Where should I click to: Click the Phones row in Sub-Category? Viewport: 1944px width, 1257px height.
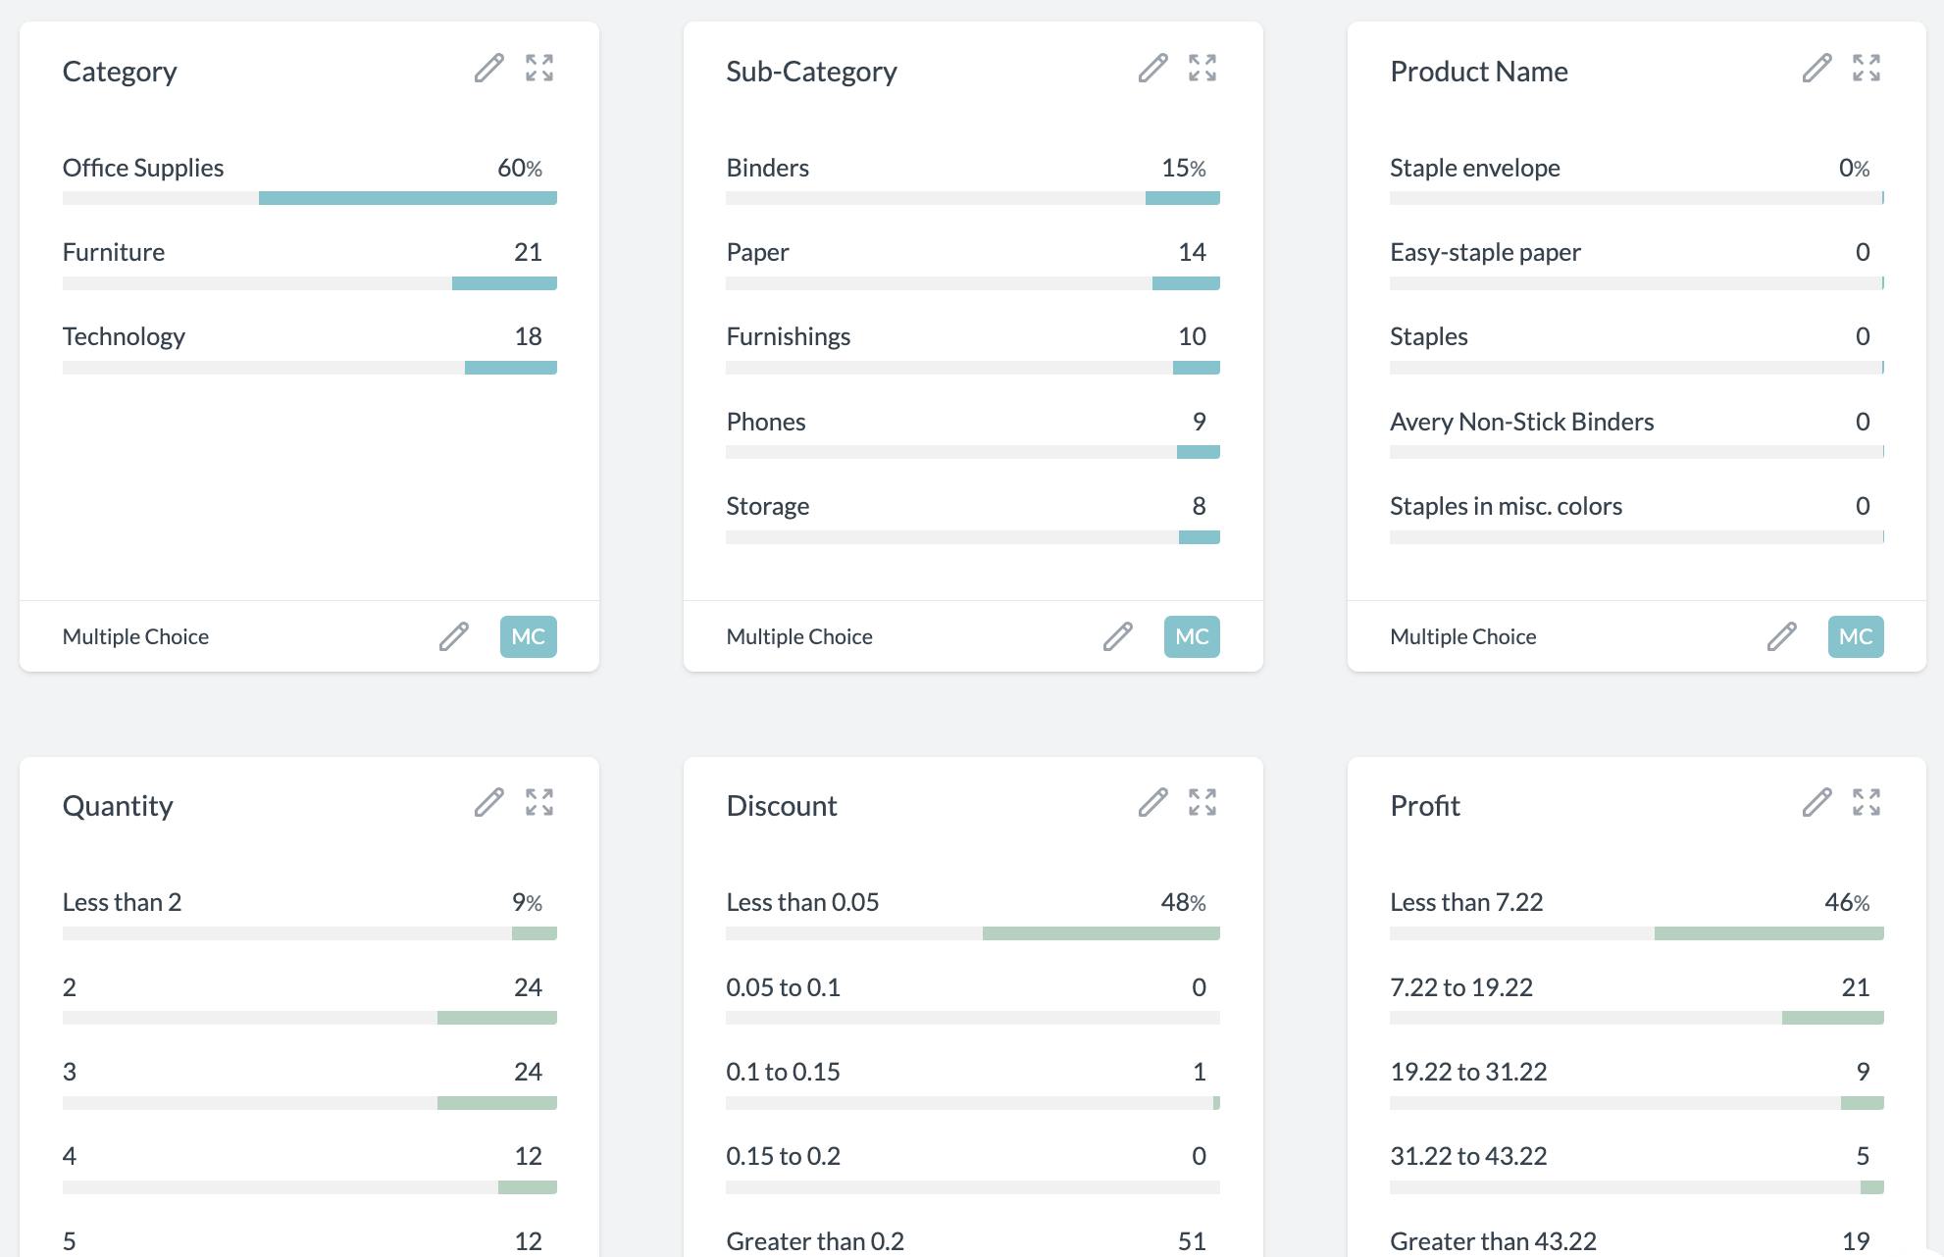pos(971,435)
